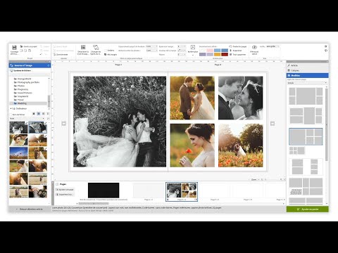The height and width of the screenshot is (253, 338).
Task: Open the grid dropdown in the view group
Action: [x=273, y=46]
